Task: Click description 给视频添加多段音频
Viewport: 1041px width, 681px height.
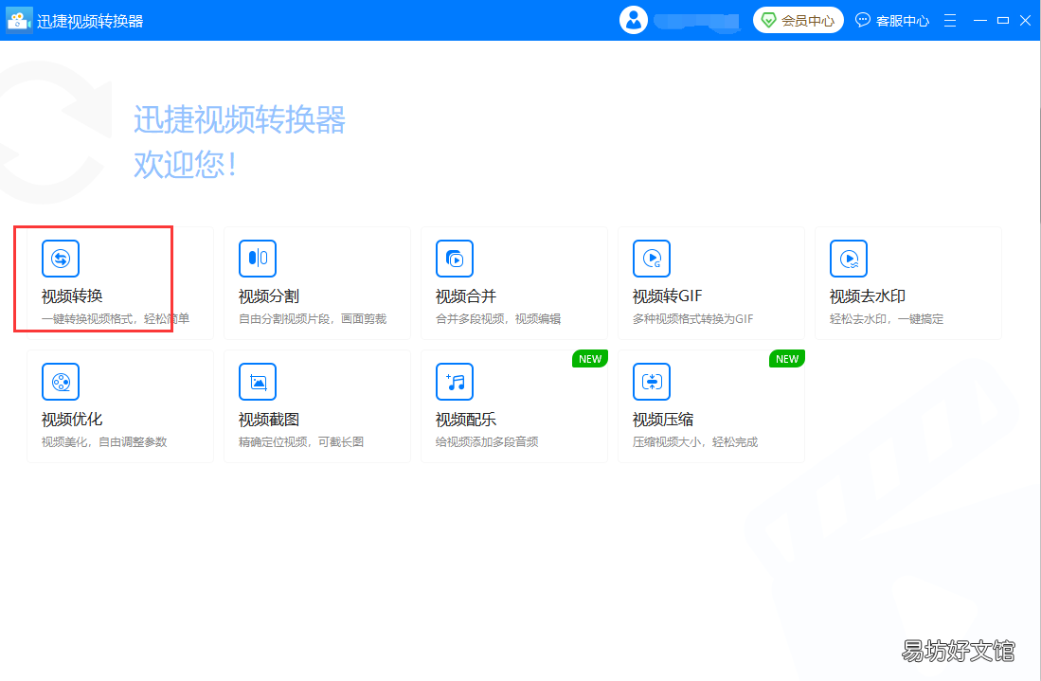Action: (487, 442)
